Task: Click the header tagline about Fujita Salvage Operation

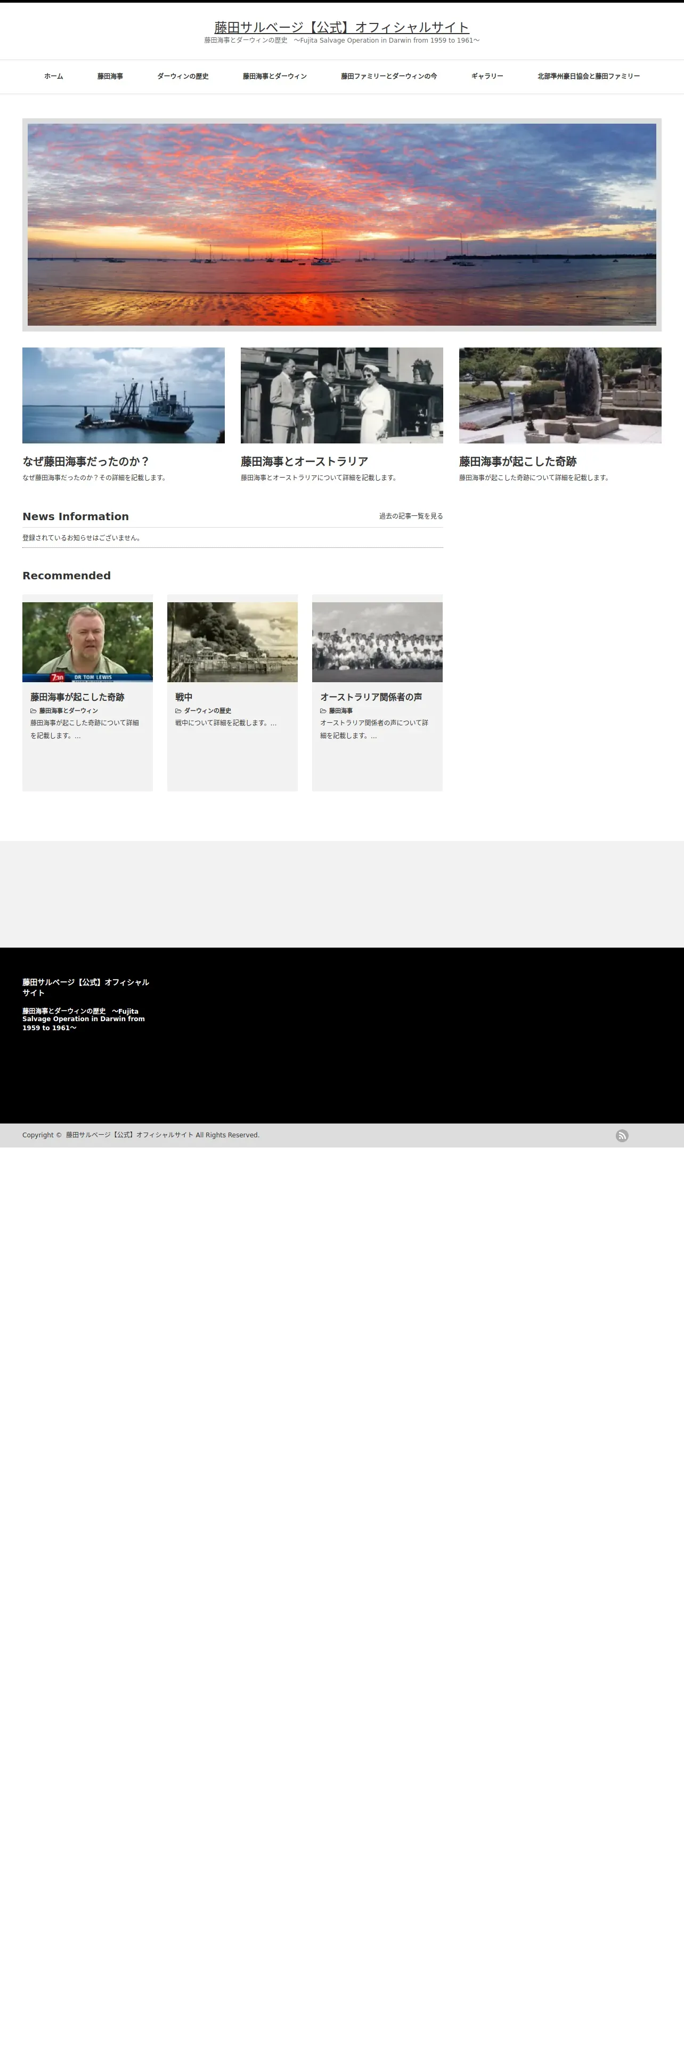Action: click(341, 41)
